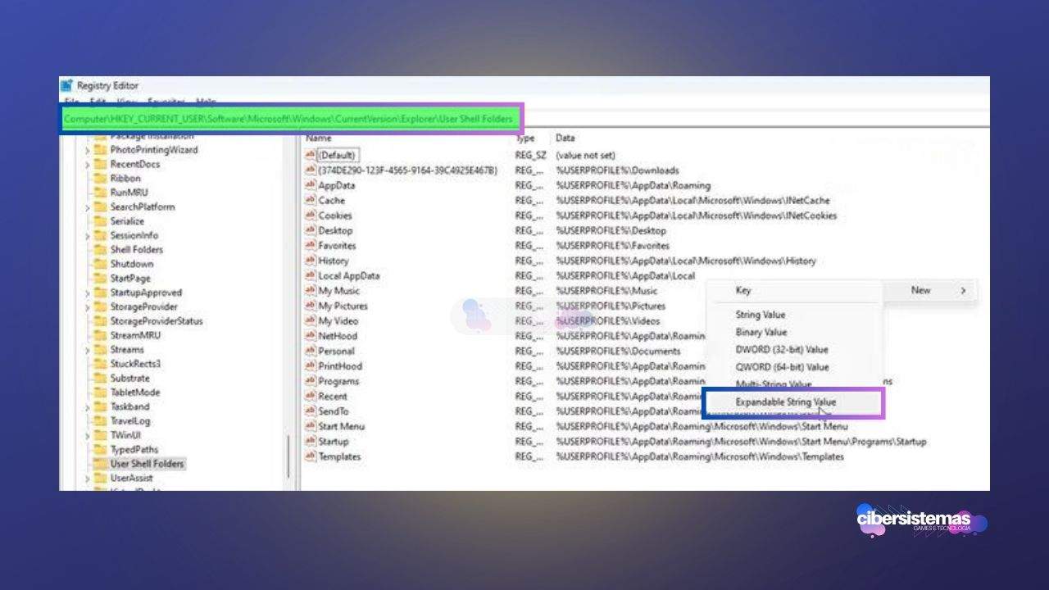Expand the Streams key
This screenshot has width=1049, height=590.
pos(88,349)
